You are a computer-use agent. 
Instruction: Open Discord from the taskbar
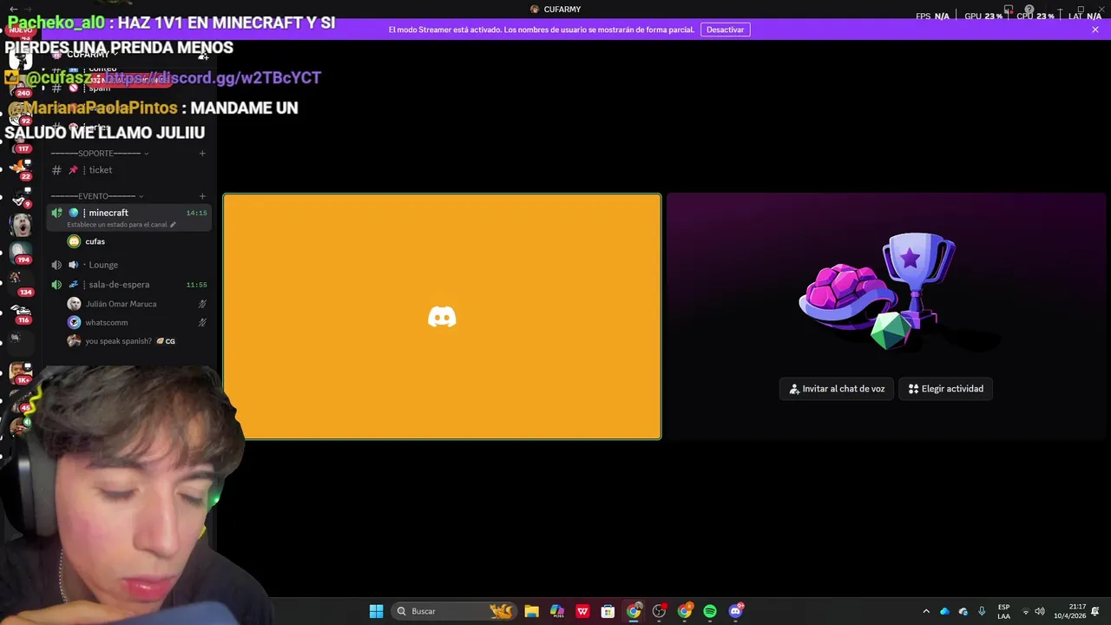coord(736,611)
